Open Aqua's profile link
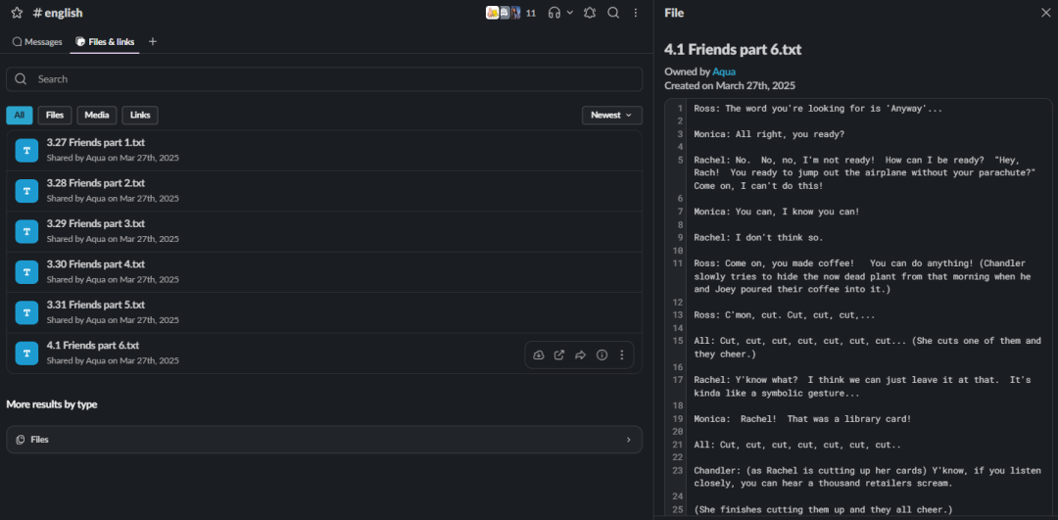The width and height of the screenshot is (1058, 520). 724,71
